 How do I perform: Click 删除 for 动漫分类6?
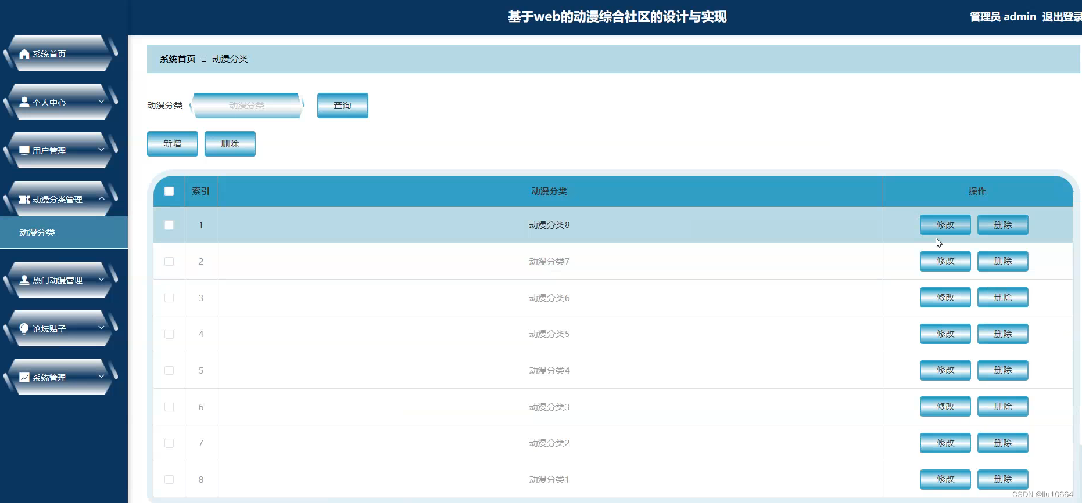tap(1003, 298)
